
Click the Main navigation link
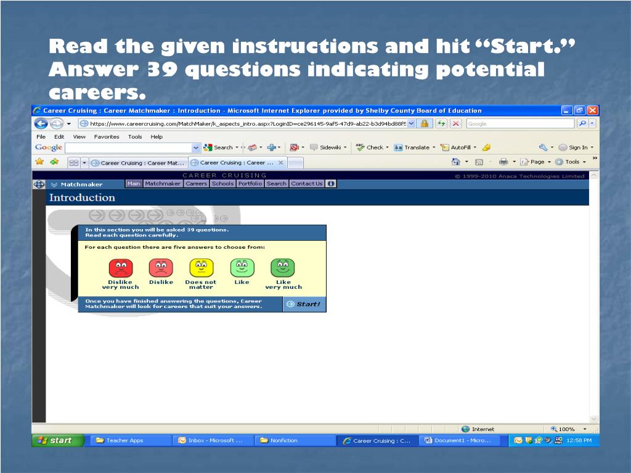[134, 184]
